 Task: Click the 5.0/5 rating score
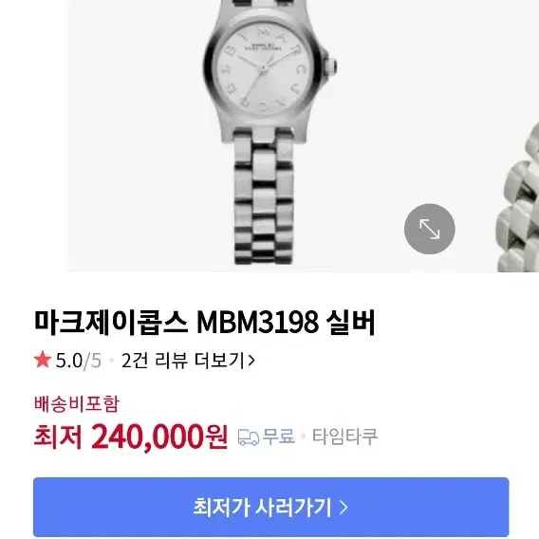79,361
